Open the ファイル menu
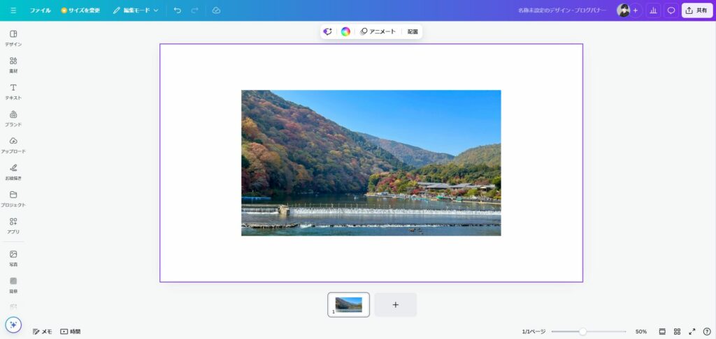 40,10
